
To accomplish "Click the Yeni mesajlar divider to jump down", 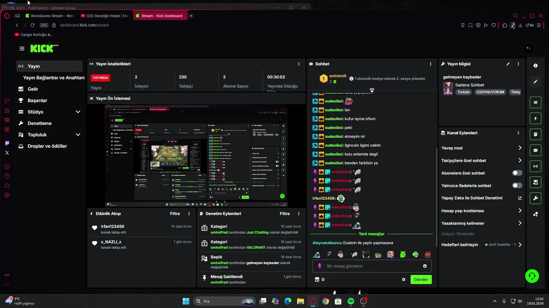I will click(371, 234).
